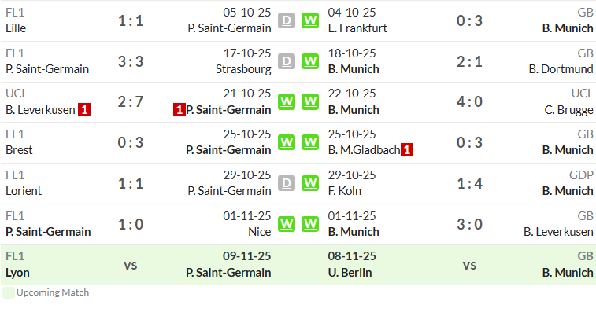Viewport: 596px width, 316px height.
Task: Open the 2:7 Leverkusen vs PSG score
Action: pos(131,101)
